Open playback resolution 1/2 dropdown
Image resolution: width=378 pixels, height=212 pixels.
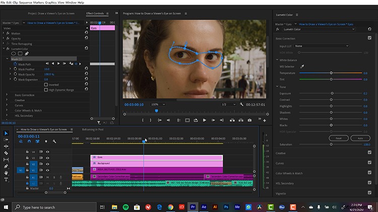coord(228,104)
